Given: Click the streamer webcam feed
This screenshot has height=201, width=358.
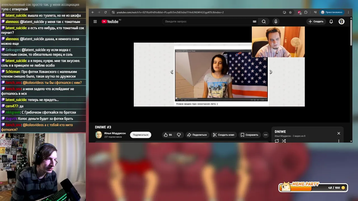Looking at the screenshot, I should point(43,167).
